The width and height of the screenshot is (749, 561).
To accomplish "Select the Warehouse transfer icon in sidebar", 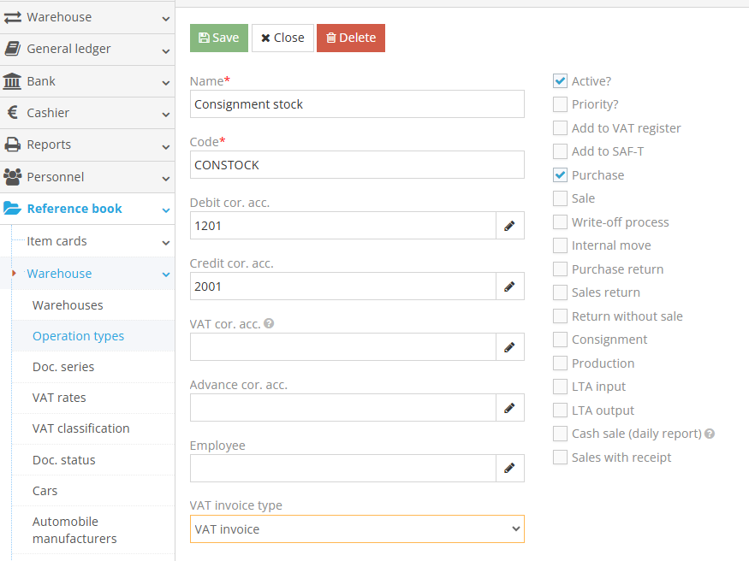I will pos(15,16).
